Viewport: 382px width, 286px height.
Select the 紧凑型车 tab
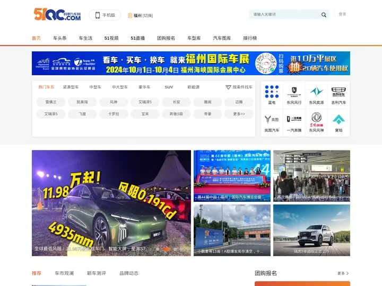click(71, 87)
